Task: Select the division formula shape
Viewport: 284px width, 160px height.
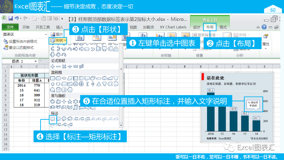Action: pyautogui.click(x=70, y=67)
